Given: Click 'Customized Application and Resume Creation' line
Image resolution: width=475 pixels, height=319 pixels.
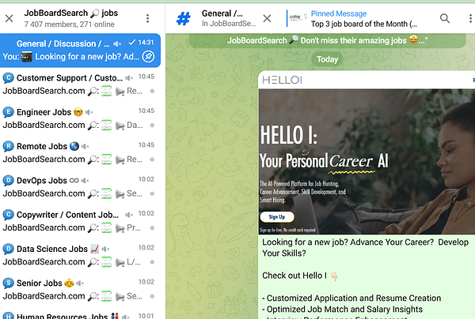Looking at the screenshot, I should (x=351, y=298).
